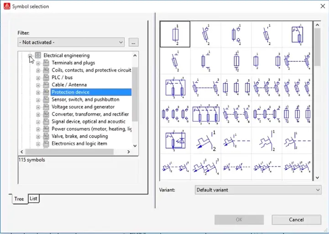Collapse the Electrical engineering tree node
The height and width of the screenshot is (234, 329).
30,56
